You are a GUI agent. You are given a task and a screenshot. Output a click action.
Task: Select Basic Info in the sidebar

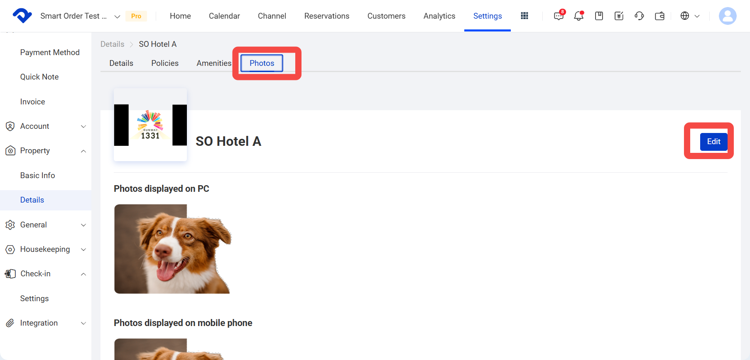pyautogui.click(x=37, y=175)
